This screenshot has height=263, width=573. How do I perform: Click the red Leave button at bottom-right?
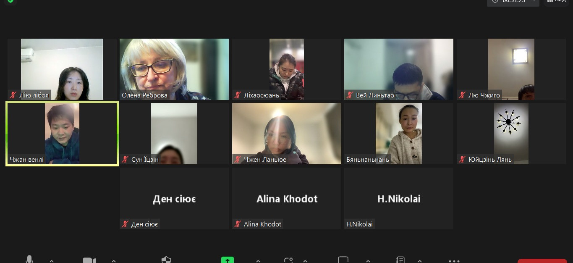[542, 261]
